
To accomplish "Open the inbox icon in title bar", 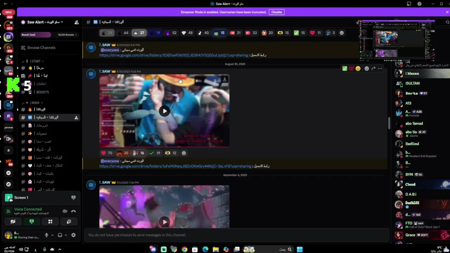I will pos(409,4).
